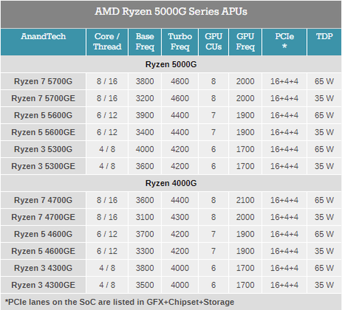This screenshot has height=310, width=342.
Task: Select the Ryzen 7 4700GE row label
Action: (43, 217)
